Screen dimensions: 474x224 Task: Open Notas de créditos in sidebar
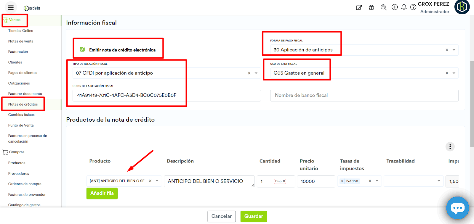[x=23, y=104]
